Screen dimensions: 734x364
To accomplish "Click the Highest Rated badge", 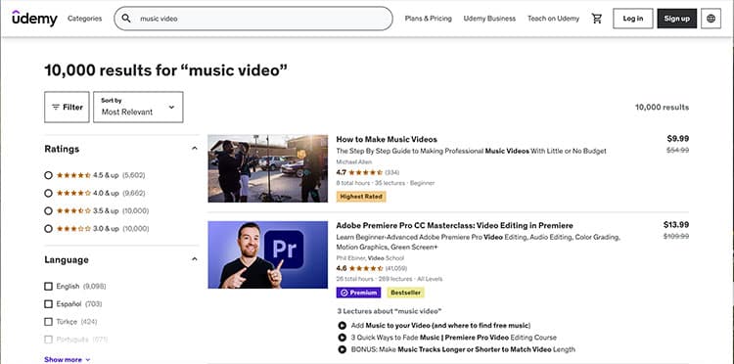I will click(361, 197).
